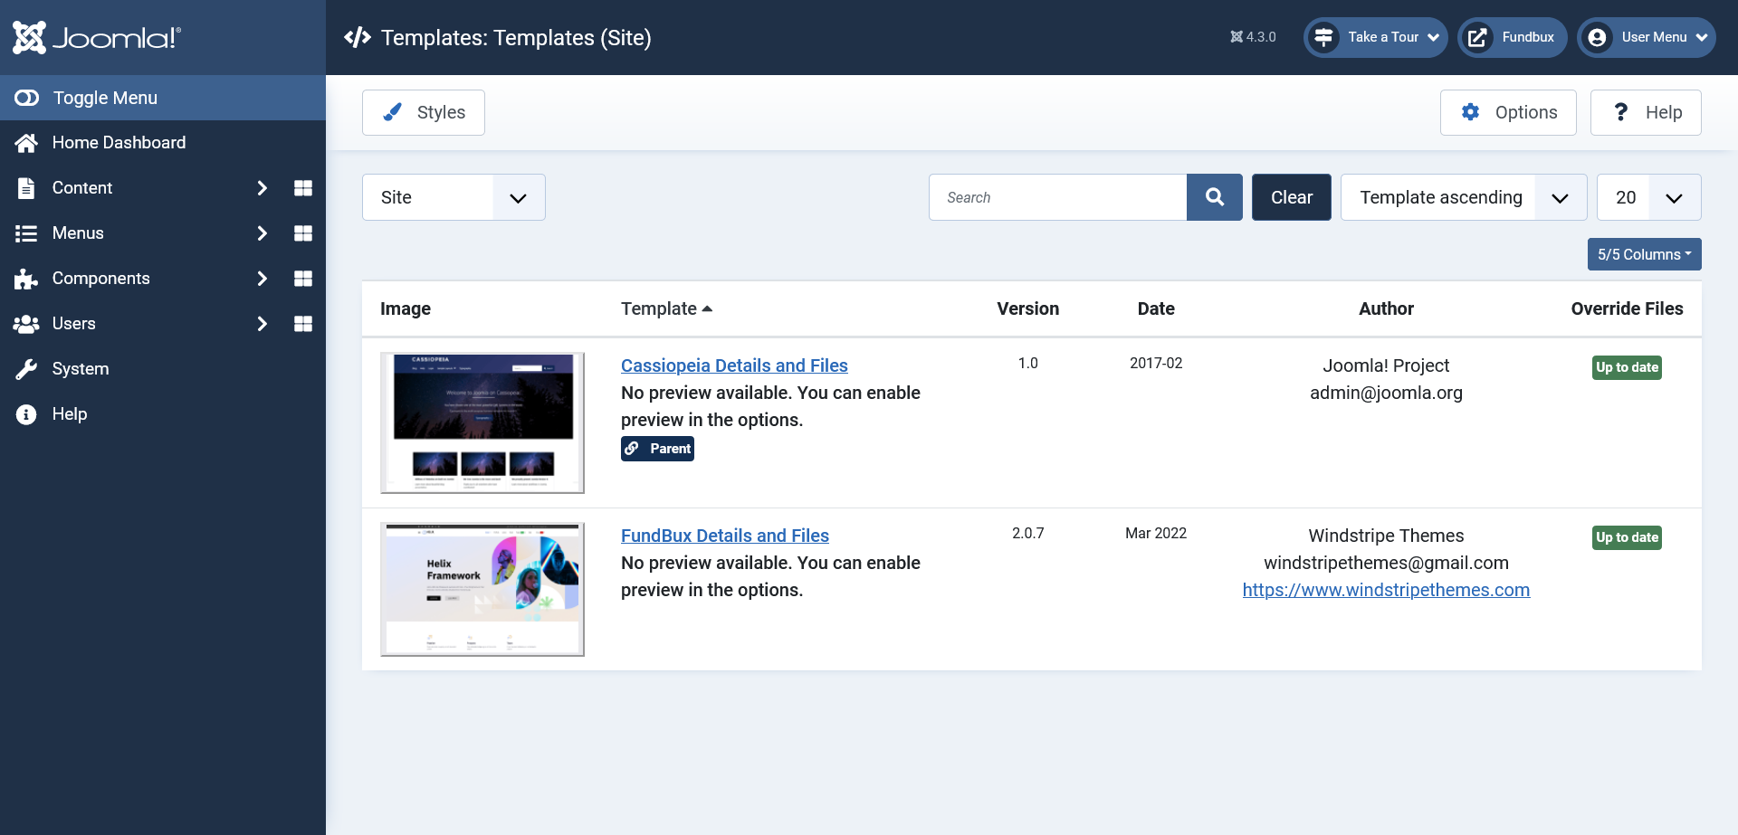
Task: Switch to the Styles view
Action: pyautogui.click(x=423, y=112)
